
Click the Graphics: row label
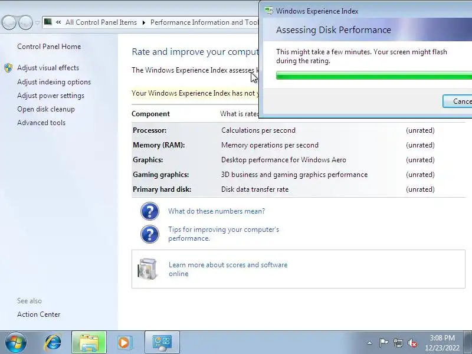[148, 160]
